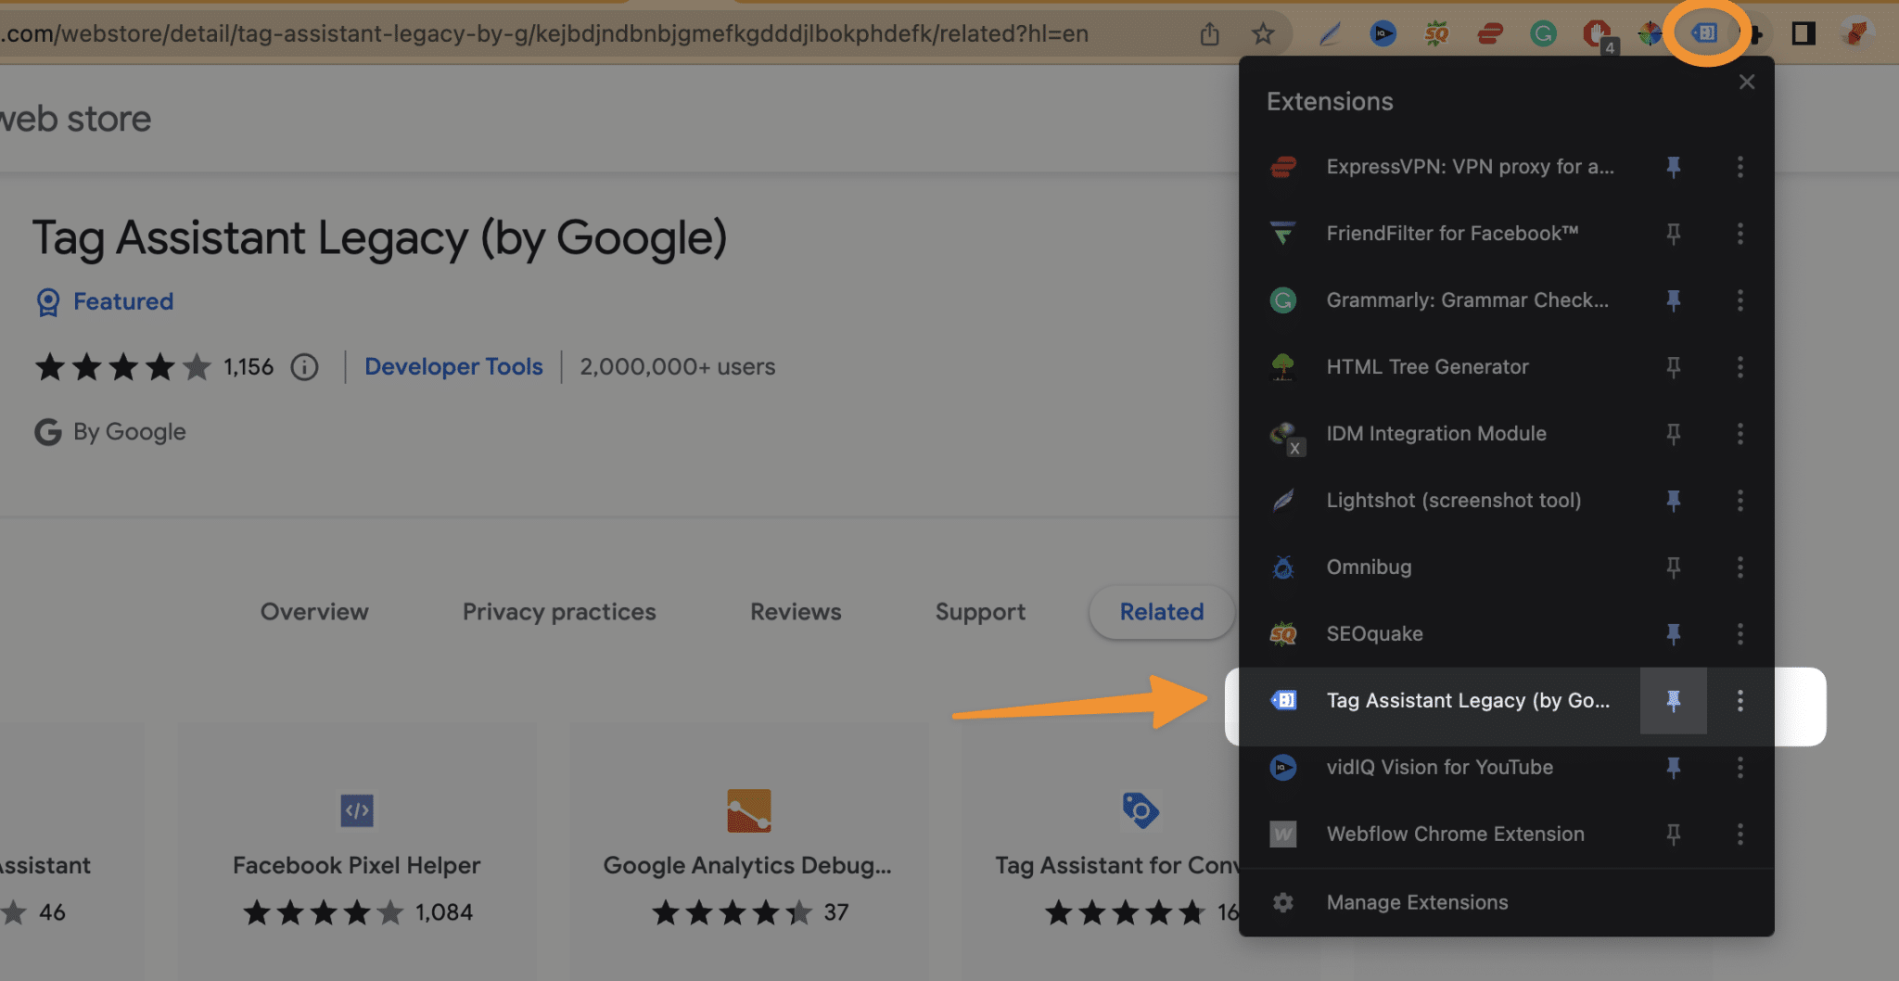Viewport: 1899px width, 981px height.
Task: Click the IDM Integration Module icon
Action: (x=1285, y=436)
